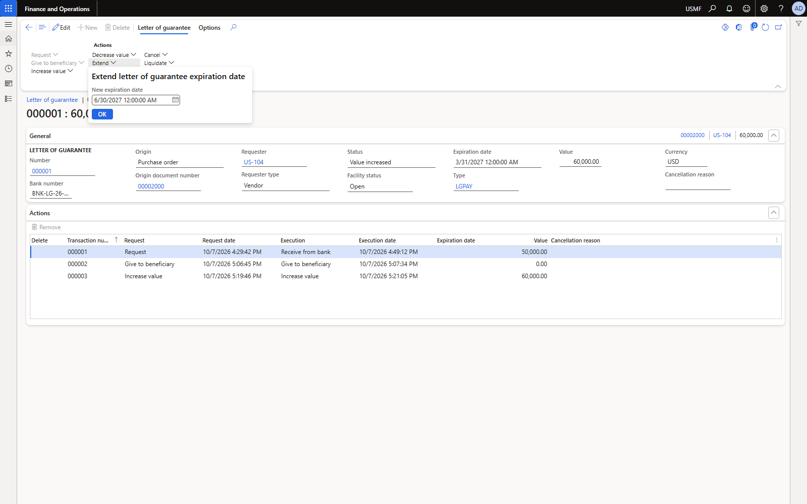Expand the navigation pane hamburger menu
The height and width of the screenshot is (504, 807).
[x=9, y=24]
